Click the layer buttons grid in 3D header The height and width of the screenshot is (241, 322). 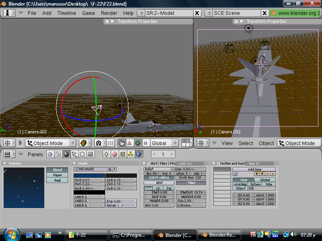pos(186,143)
